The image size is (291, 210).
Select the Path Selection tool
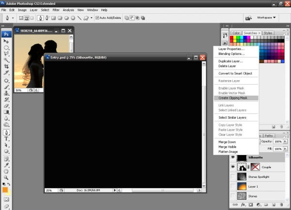6,145
